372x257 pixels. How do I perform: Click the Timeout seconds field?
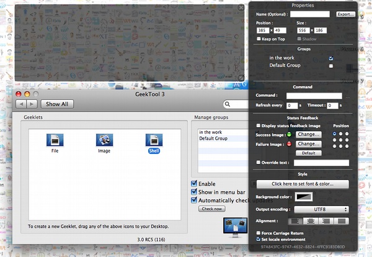[x=332, y=106]
